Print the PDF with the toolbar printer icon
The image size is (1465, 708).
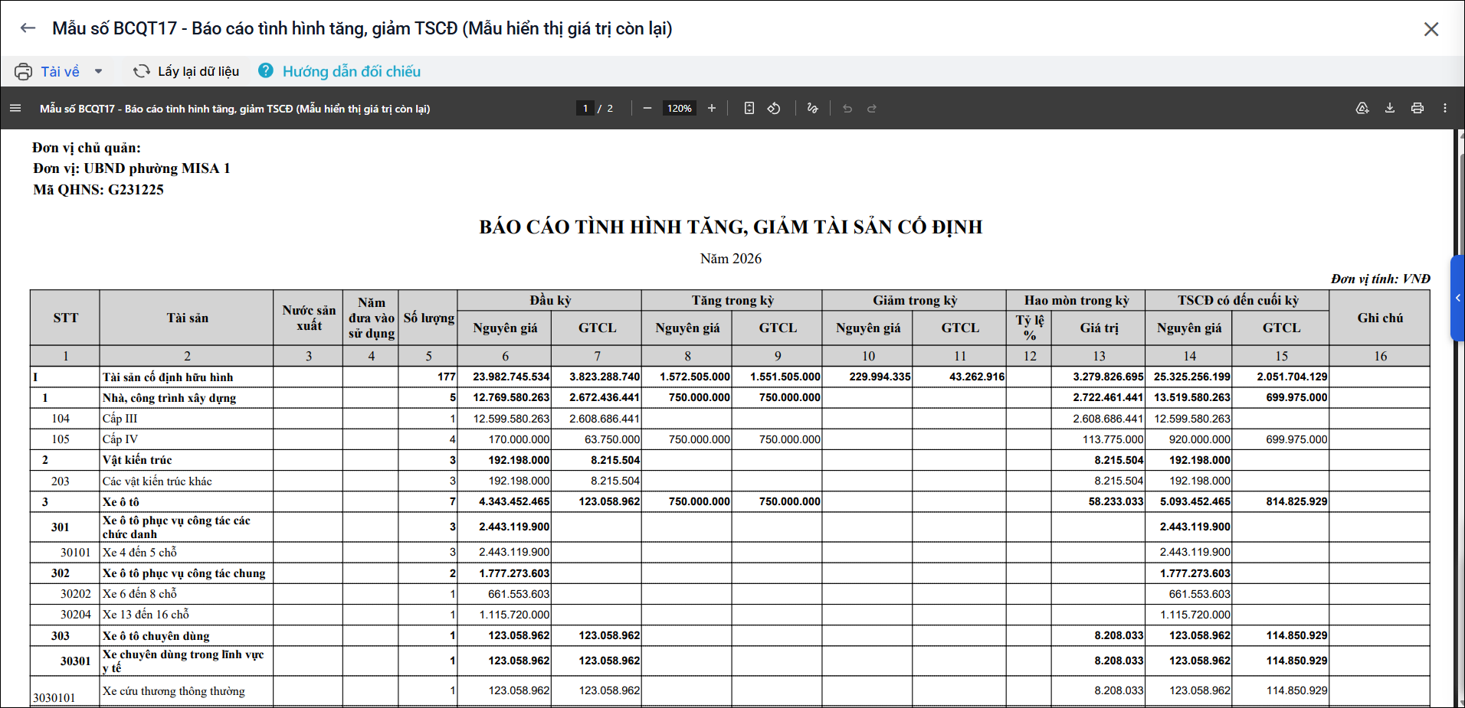pos(1417,108)
